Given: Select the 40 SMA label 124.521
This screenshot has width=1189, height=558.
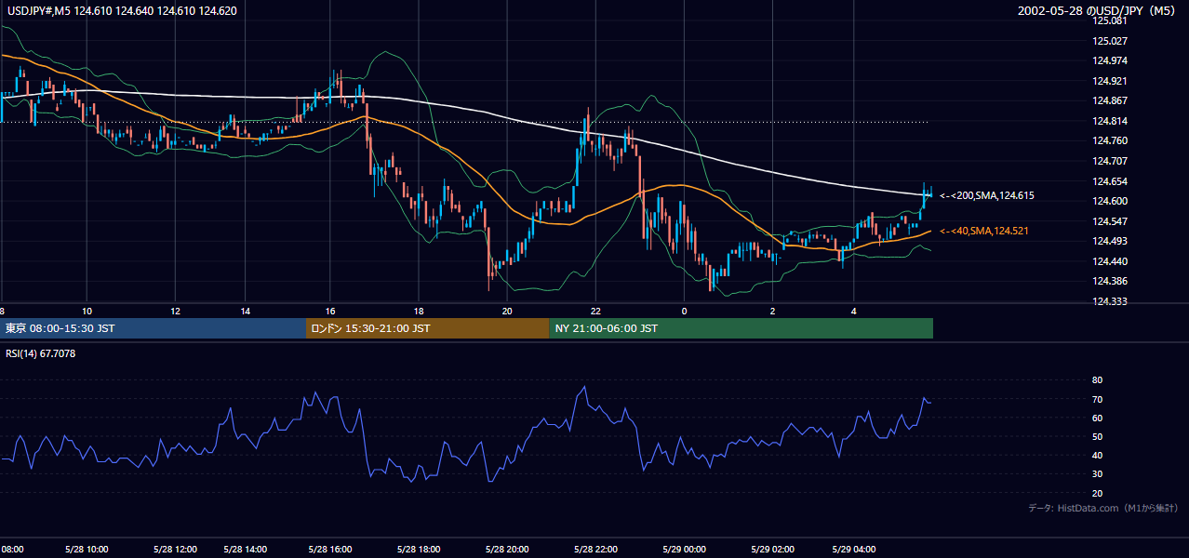Looking at the screenshot, I should tap(984, 231).
